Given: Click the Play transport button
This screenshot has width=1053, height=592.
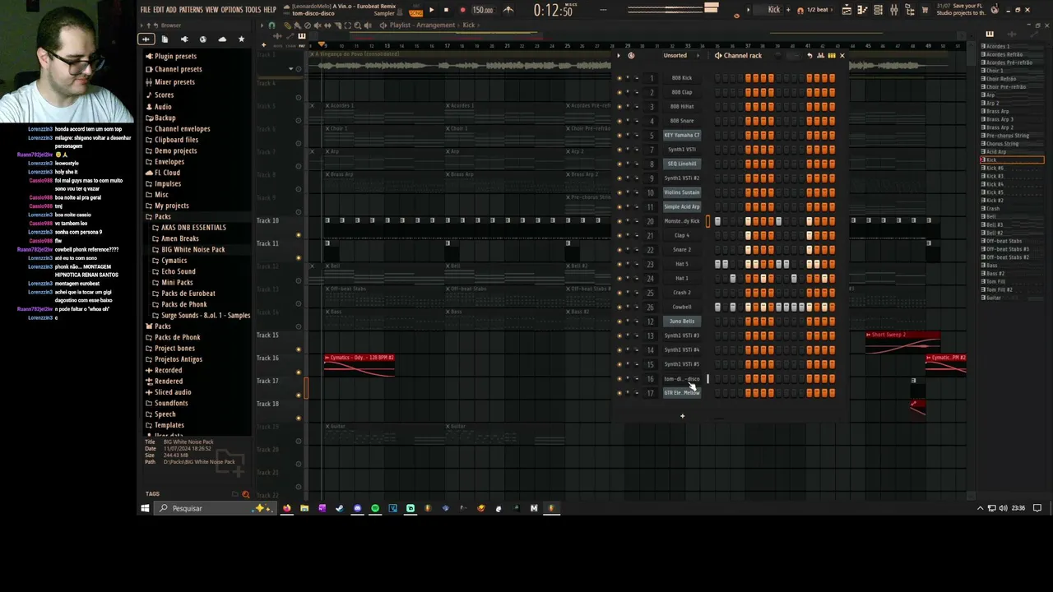Looking at the screenshot, I should coord(431,11).
